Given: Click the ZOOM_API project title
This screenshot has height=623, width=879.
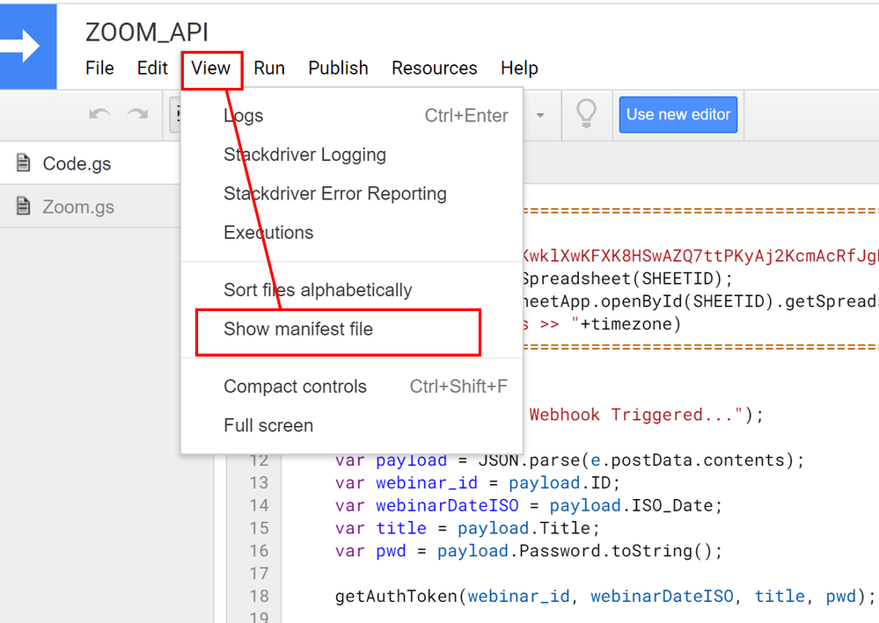Looking at the screenshot, I should [147, 32].
